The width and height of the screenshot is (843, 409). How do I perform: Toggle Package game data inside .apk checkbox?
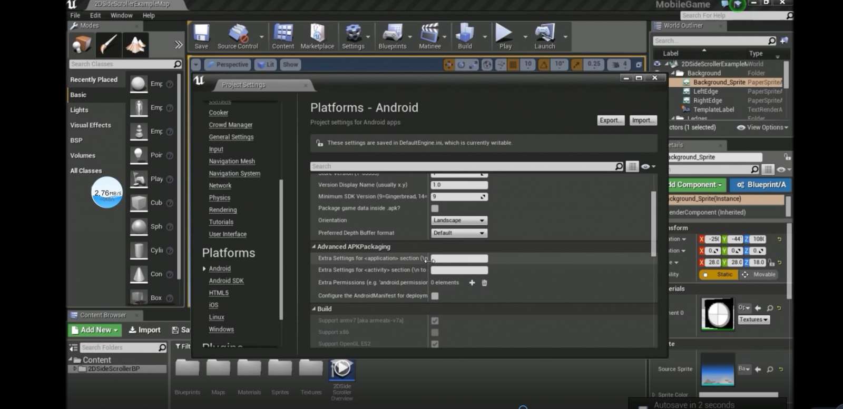coord(435,208)
